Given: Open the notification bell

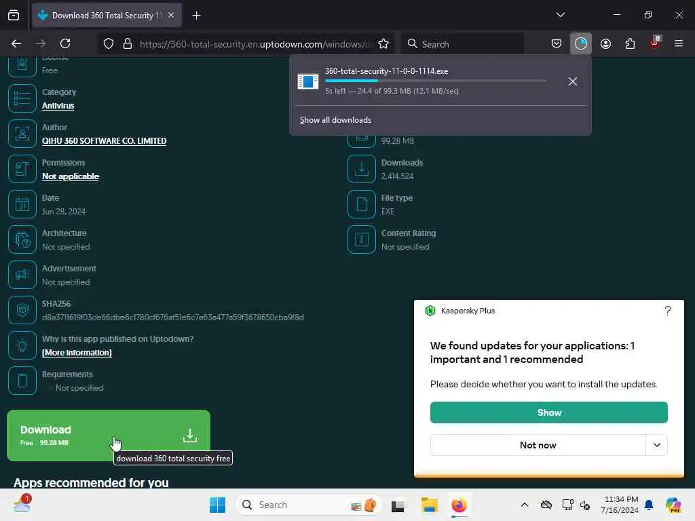Looking at the screenshot, I should click(x=649, y=505).
